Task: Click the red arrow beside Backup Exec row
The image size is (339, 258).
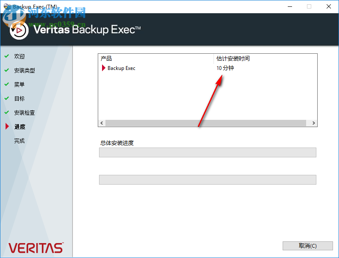Action: 103,68
